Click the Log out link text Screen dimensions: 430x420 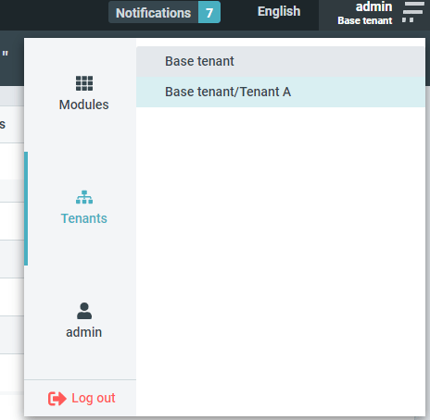click(x=94, y=398)
